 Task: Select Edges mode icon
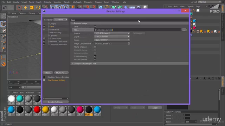4,43
